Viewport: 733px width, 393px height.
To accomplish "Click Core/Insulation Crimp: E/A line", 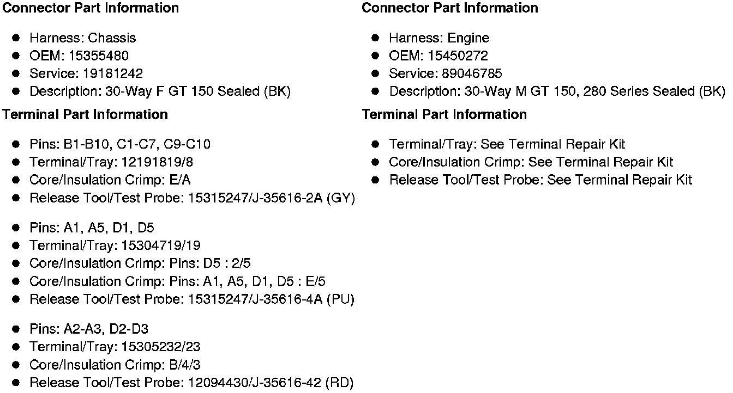I will click(x=110, y=180).
